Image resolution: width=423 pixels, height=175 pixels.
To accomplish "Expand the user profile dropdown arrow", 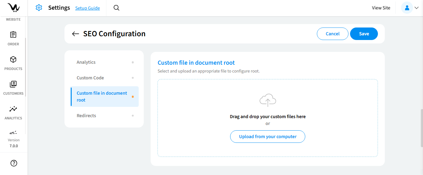I will coord(416,8).
